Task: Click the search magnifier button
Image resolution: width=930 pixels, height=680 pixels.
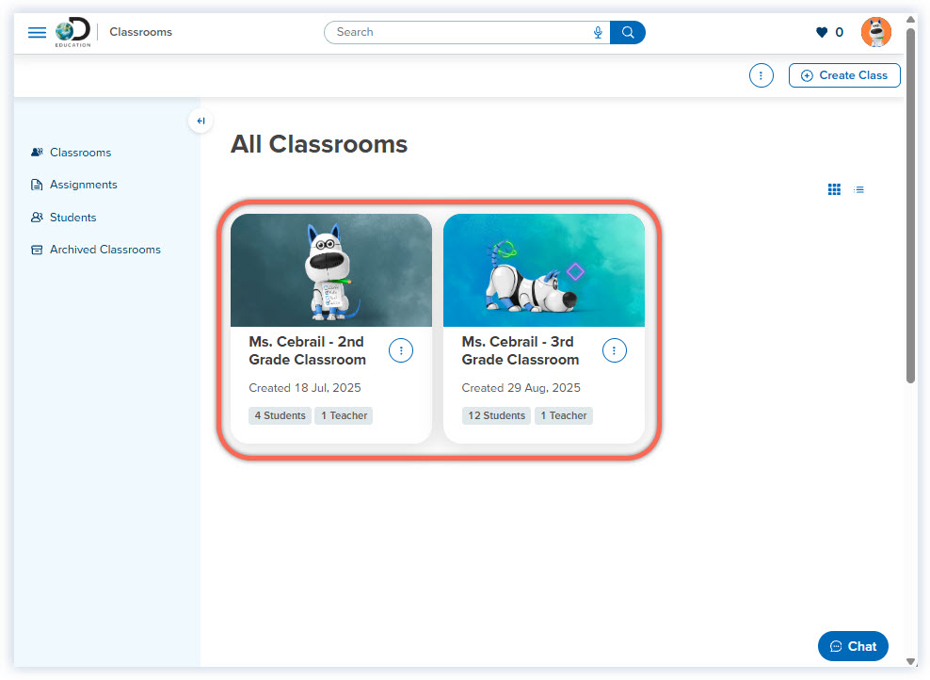Action: tap(628, 32)
